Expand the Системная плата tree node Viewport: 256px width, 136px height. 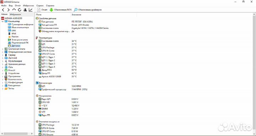pos(2,49)
